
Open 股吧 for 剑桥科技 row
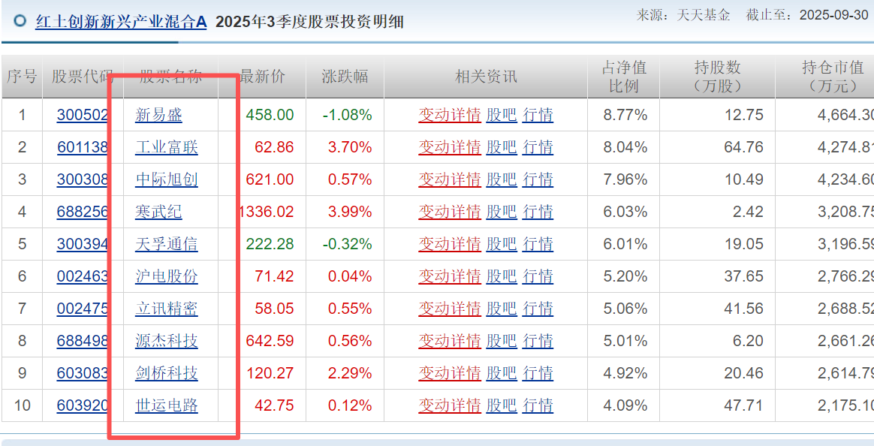pyautogui.click(x=502, y=373)
